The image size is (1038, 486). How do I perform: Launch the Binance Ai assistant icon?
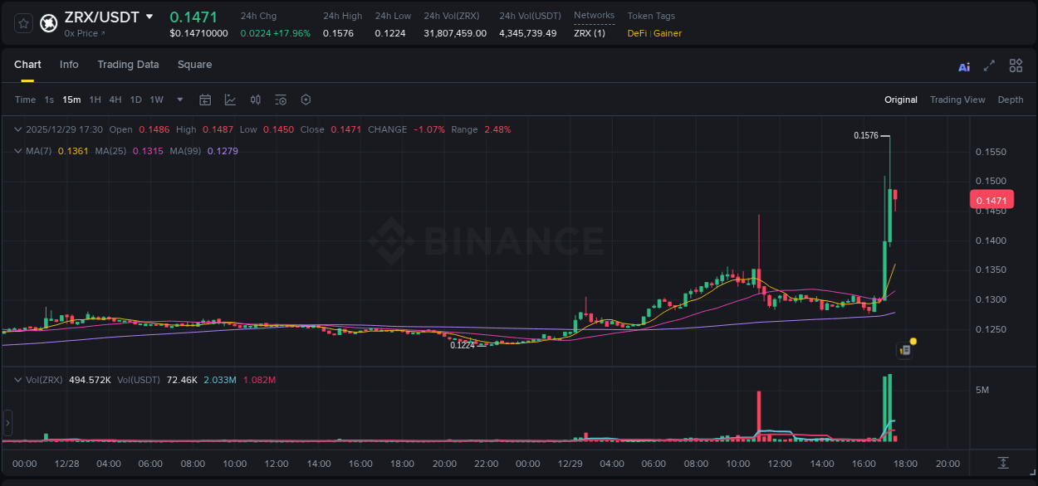[964, 66]
